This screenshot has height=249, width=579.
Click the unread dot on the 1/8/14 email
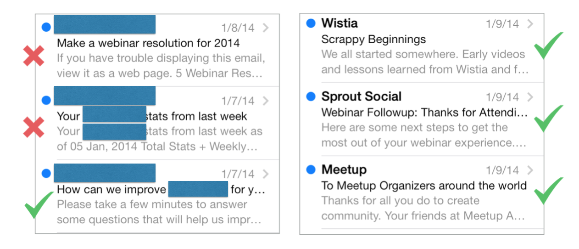click(46, 28)
